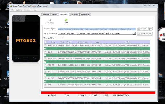Click the Flash Tool title bar icon

[11, 6]
